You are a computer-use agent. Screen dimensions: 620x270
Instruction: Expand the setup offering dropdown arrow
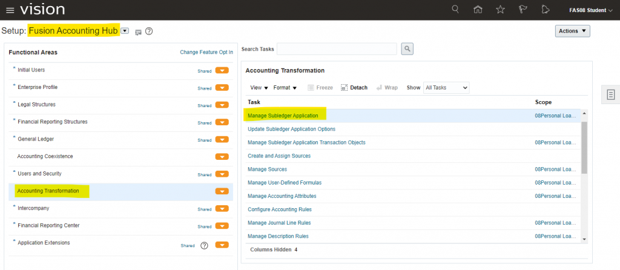pos(125,31)
